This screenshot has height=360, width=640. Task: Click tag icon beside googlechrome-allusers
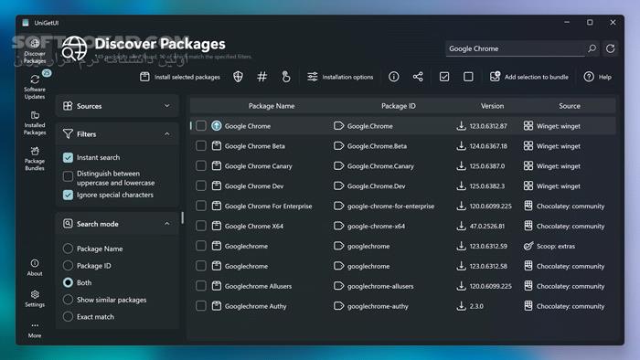pos(338,286)
